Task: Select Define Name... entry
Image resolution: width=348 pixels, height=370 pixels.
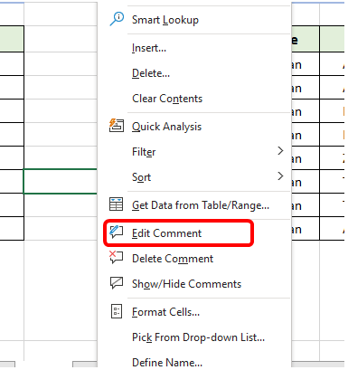Action: coord(167,362)
